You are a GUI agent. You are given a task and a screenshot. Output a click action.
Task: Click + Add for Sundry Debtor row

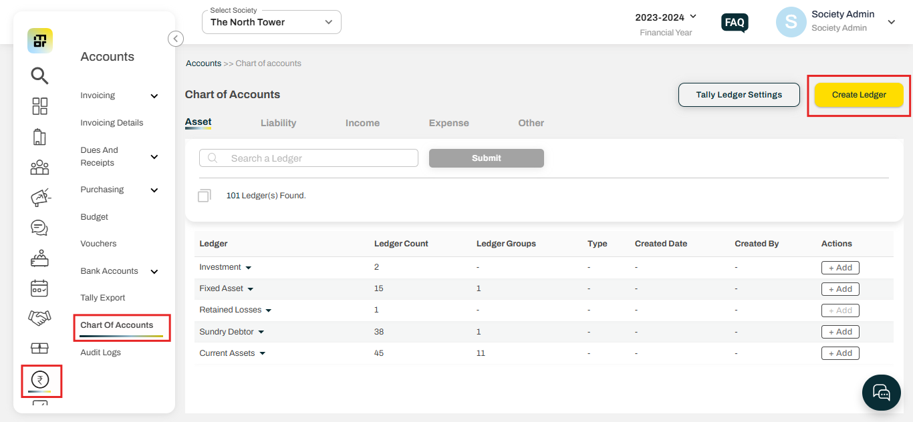pyautogui.click(x=840, y=332)
